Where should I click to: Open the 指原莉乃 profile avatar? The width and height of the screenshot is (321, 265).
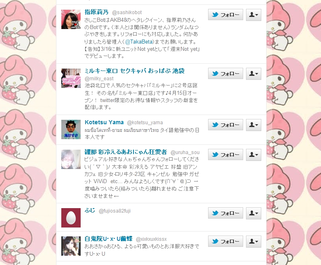tap(71, 19)
